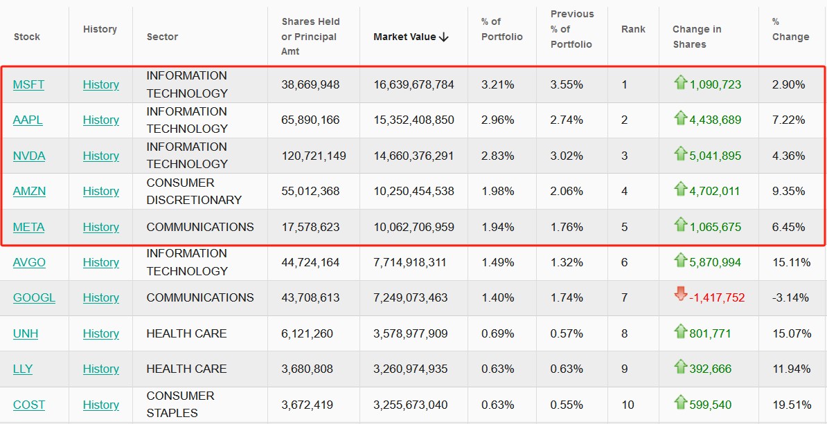Click the red down arrow in GOOGL row
Viewport: 827px width, 424px height.
pos(680,295)
